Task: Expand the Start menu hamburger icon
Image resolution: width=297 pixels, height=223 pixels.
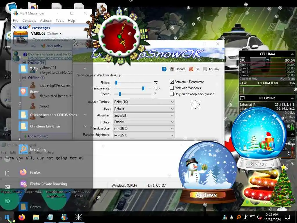Action: coord(7,48)
